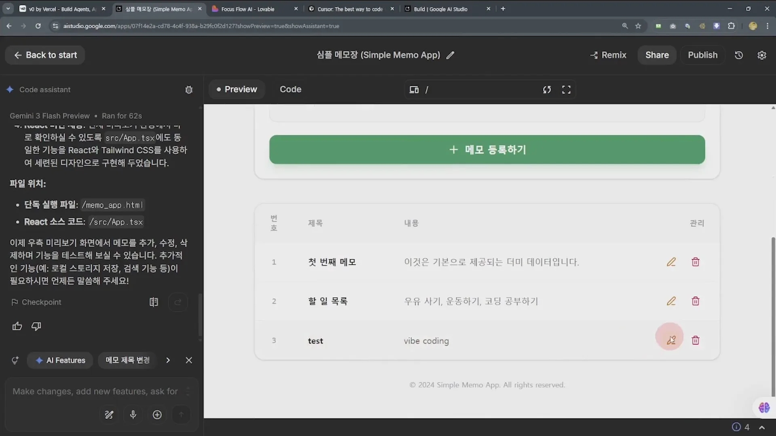The width and height of the screenshot is (776, 436).
Task: Expand the bottom console panel chevron
Action: click(762, 427)
